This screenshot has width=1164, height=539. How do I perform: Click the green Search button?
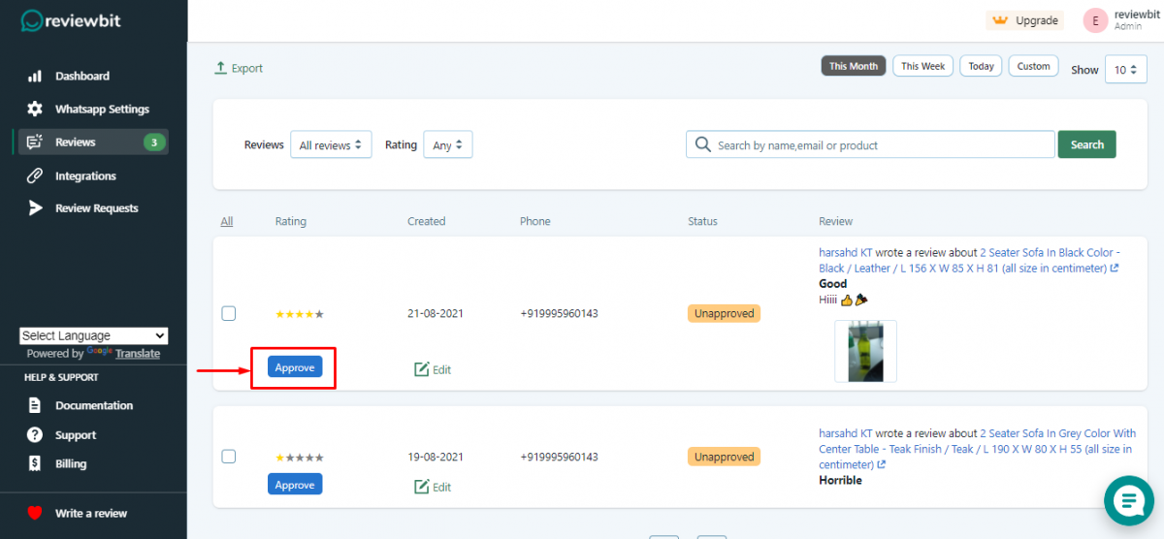1086,144
